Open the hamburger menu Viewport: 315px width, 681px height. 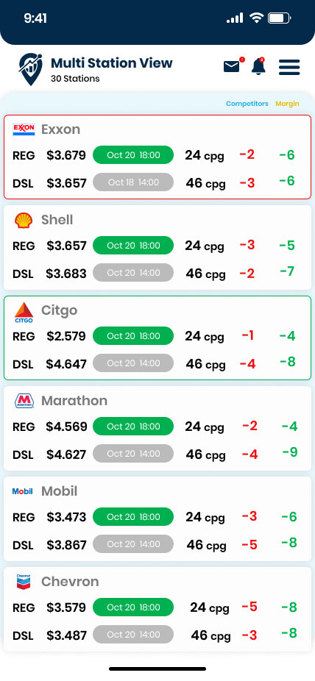289,67
